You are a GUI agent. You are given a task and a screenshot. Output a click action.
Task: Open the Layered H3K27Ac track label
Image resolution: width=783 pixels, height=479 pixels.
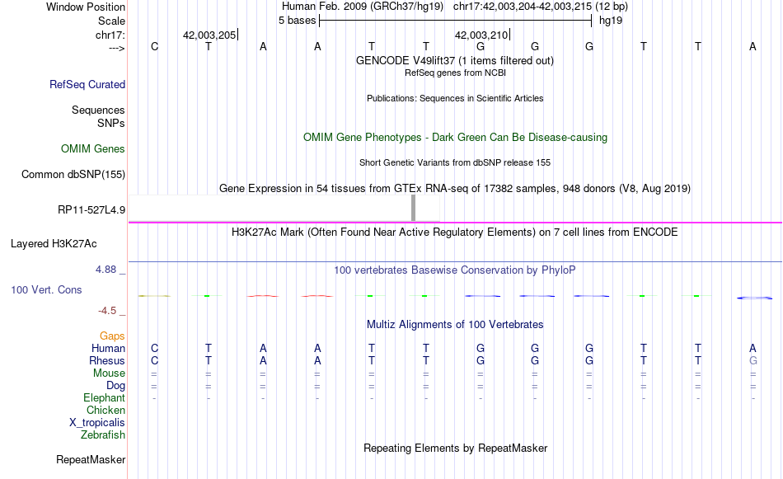54,244
